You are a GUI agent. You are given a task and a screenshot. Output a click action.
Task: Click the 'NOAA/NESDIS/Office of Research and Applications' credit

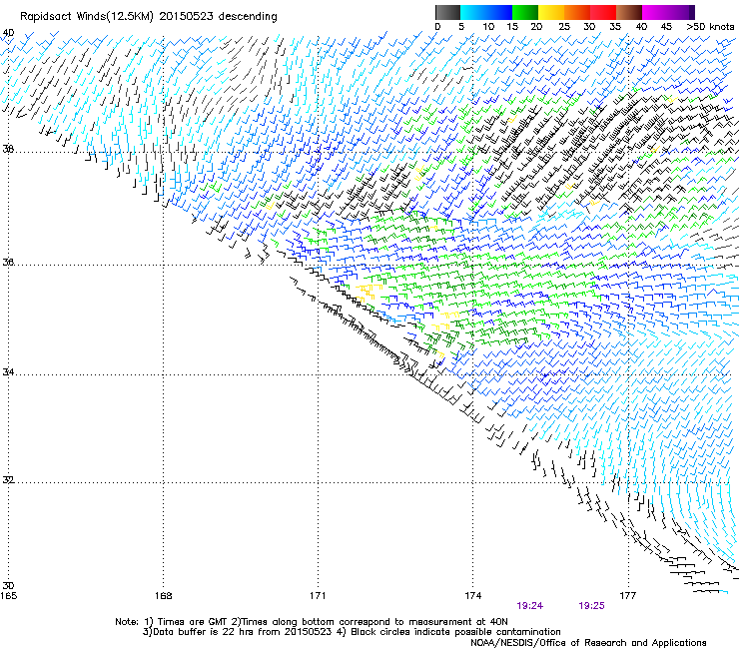tap(588, 643)
